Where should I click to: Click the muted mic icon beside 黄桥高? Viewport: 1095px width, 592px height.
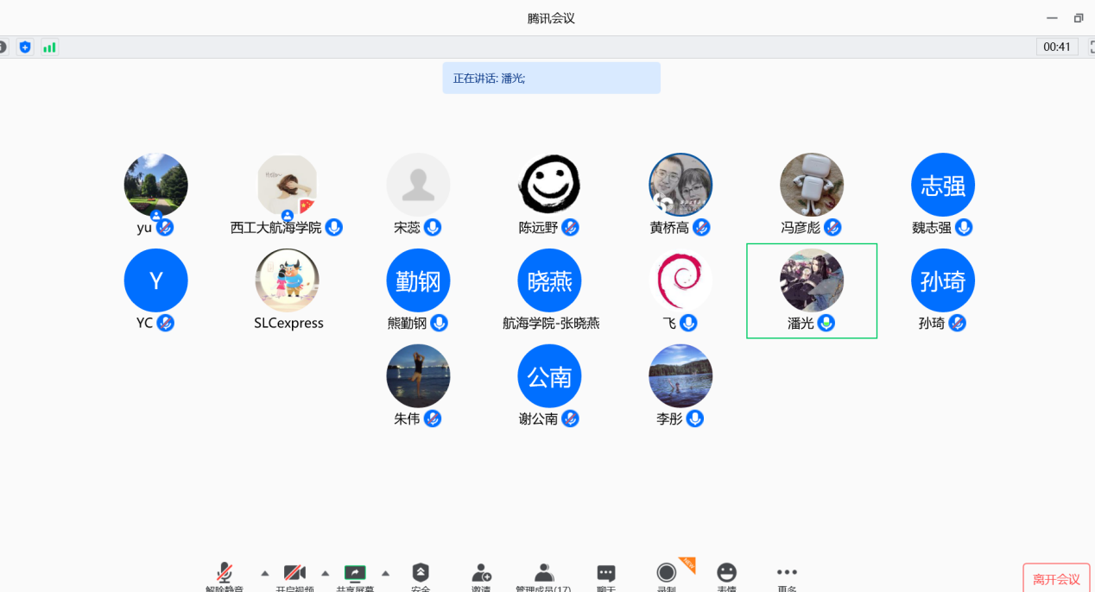pyautogui.click(x=702, y=227)
